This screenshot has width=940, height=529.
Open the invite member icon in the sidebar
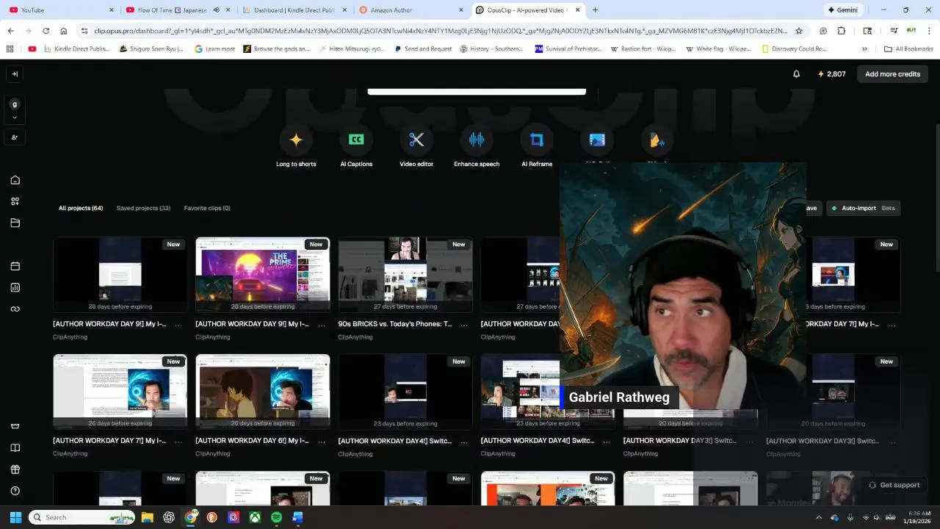(15, 137)
